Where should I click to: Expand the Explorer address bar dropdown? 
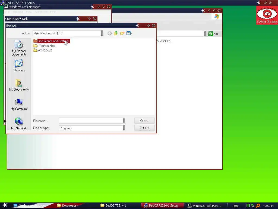pos(205,33)
